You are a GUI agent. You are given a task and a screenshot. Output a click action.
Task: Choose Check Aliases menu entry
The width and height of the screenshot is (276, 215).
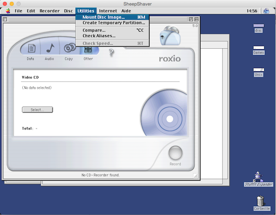pyautogui.click(x=113, y=36)
